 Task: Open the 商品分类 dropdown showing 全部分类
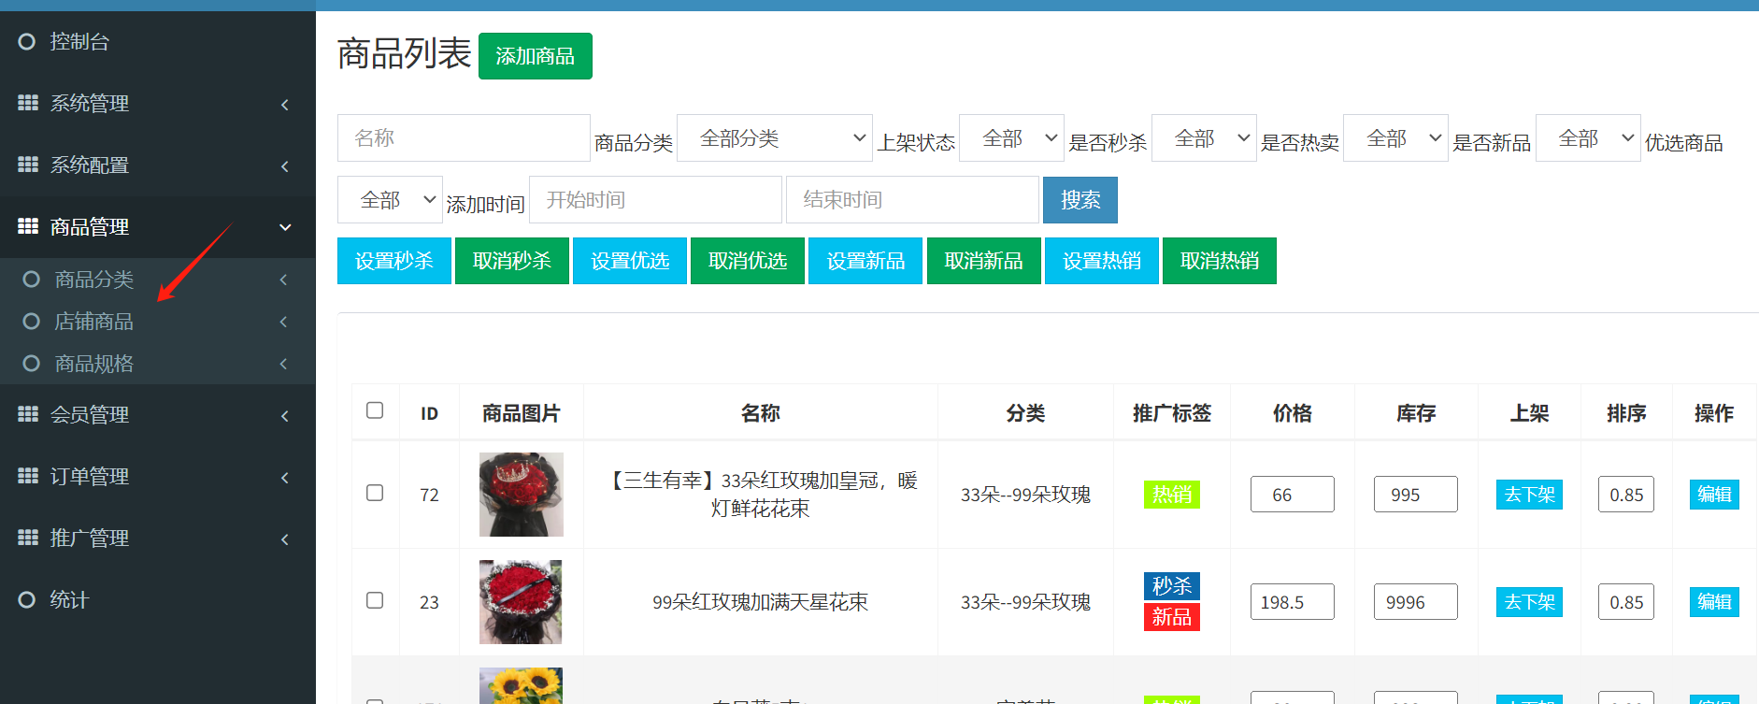tap(774, 138)
